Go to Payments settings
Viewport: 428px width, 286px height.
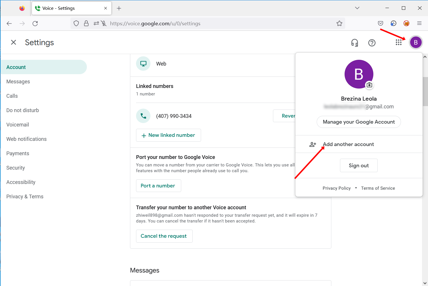pos(43,153)
